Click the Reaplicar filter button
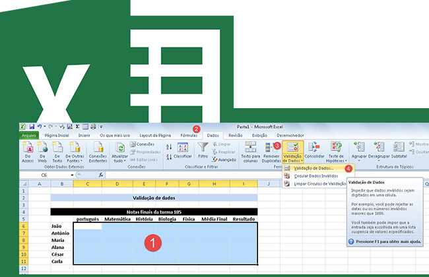Viewport: 429px width, 277px height. click(x=224, y=152)
